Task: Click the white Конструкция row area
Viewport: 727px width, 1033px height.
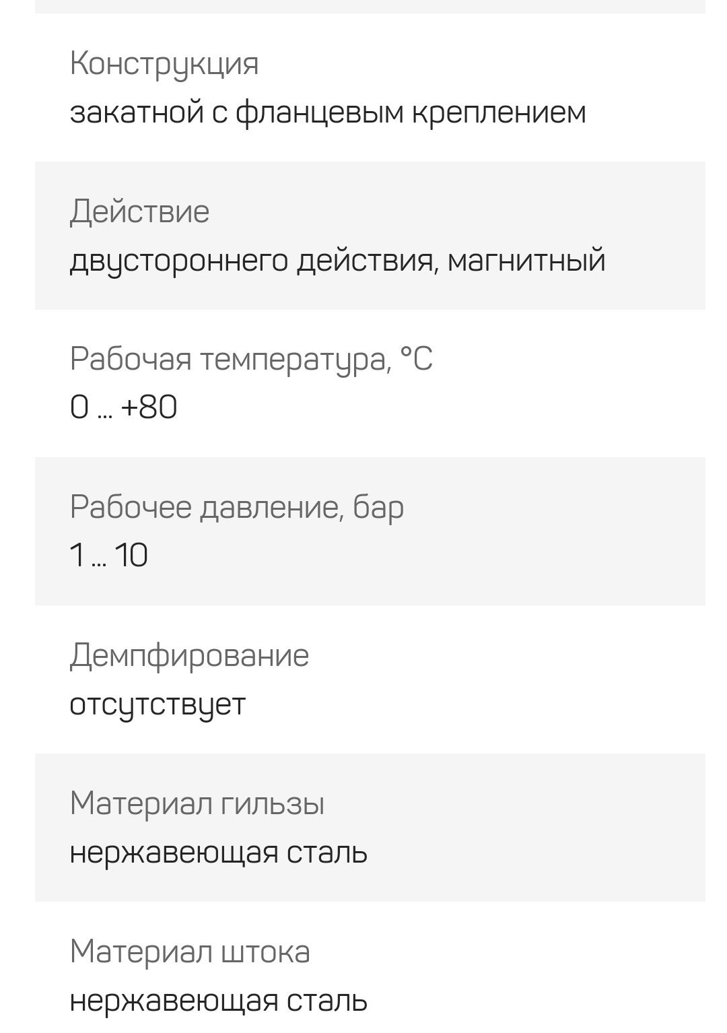Action: point(370,88)
